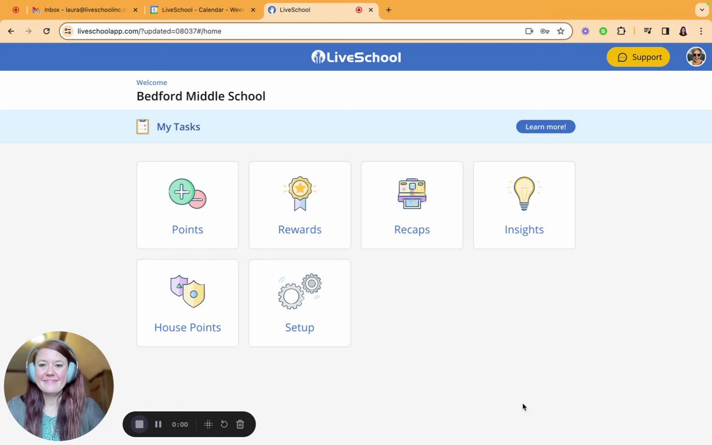Close the Gmail Inbox tab
This screenshot has height=445, width=712.
click(135, 10)
